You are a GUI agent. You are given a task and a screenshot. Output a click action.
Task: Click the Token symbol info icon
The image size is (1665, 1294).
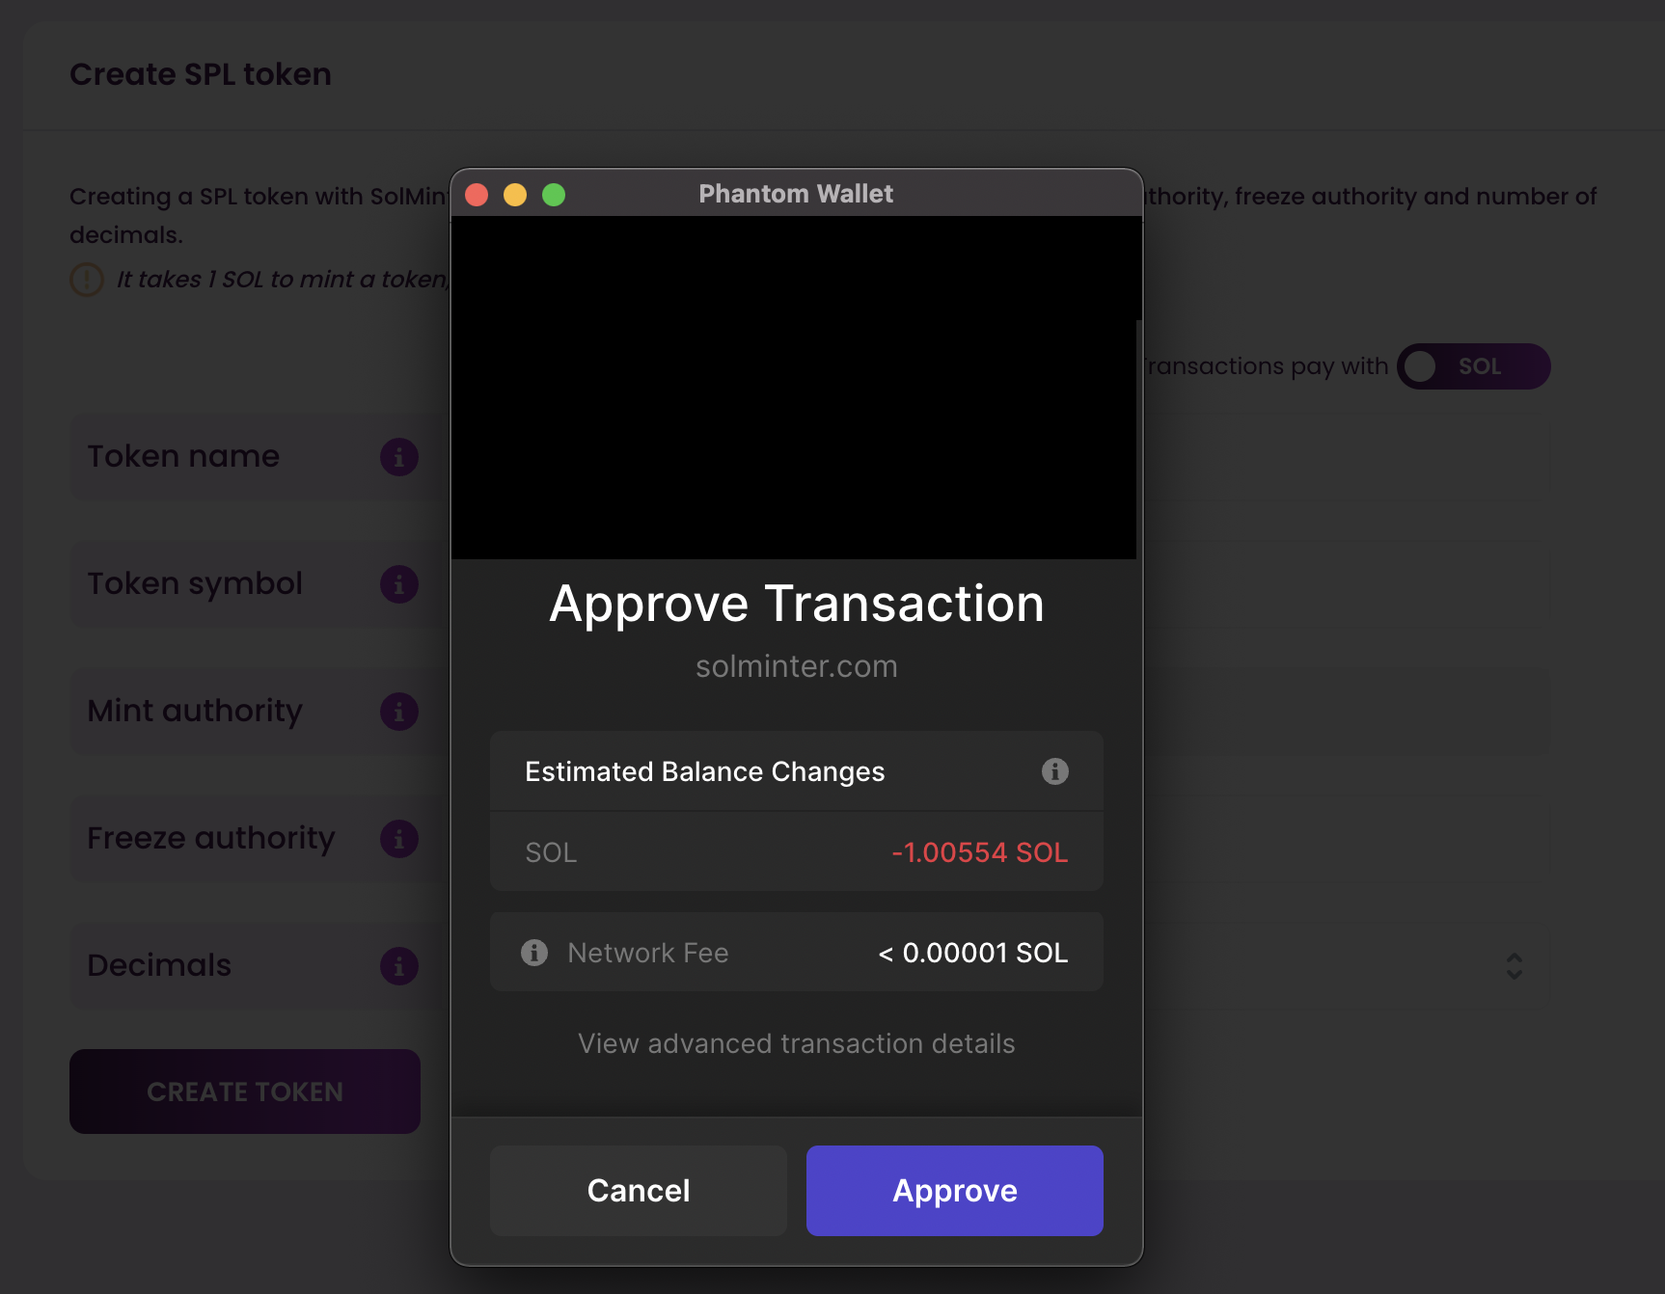[x=399, y=584]
